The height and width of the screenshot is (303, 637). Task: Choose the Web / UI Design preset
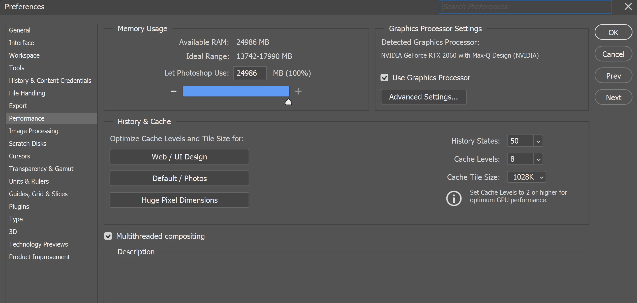coord(179,157)
